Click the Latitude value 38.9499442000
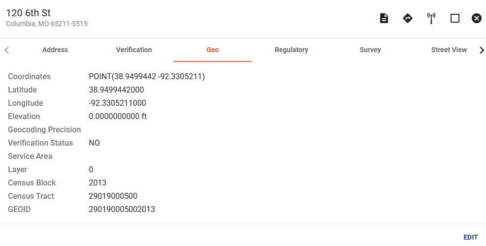Image resolution: width=486 pixels, height=246 pixels. 116,90
